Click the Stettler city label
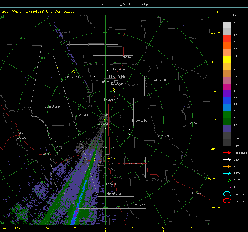The image size is (248, 232). point(161,80)
